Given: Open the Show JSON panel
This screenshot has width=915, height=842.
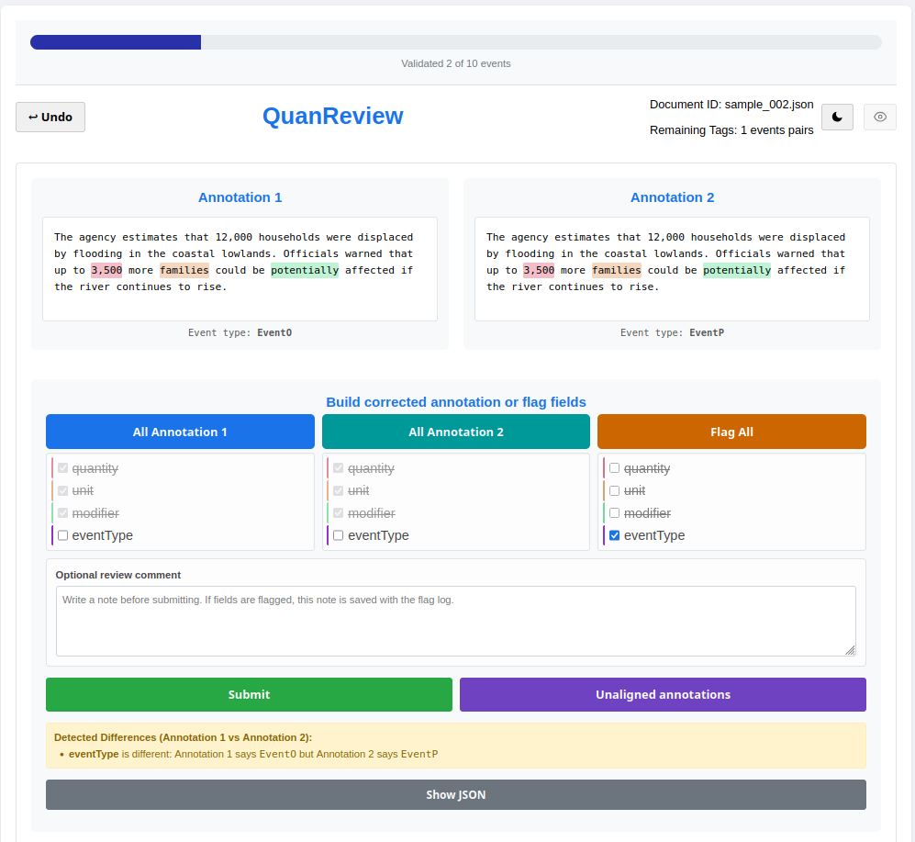Looking at the screenshot, I should (456, 794).
